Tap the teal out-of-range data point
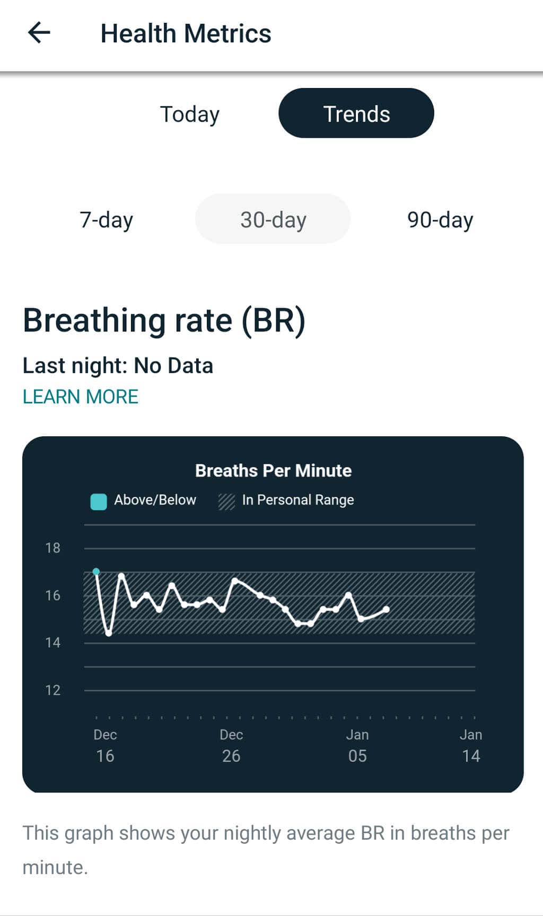Screen dimensions: 543x916 pos(96,571)
